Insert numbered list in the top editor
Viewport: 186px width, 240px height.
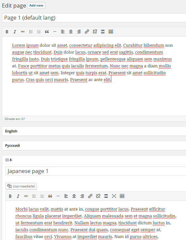[39, 32]
